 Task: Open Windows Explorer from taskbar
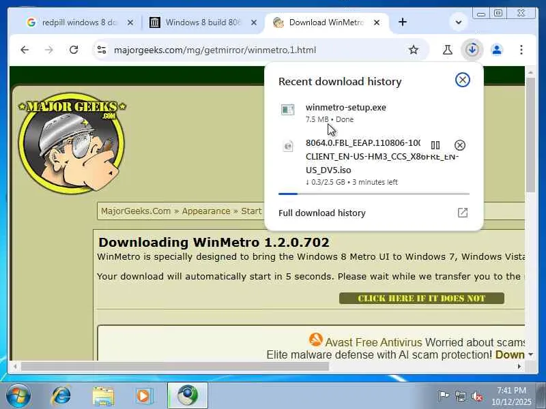coord(104,396)
